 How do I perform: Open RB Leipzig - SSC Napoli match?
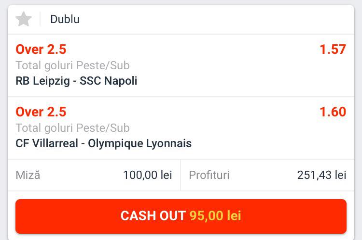click(76, 81)
